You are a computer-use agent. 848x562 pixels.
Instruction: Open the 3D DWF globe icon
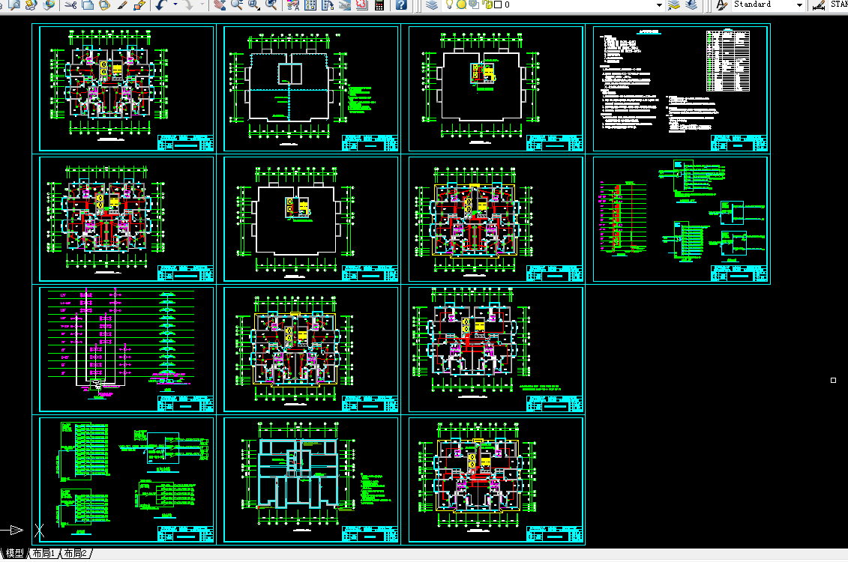[x=49, y=4]
